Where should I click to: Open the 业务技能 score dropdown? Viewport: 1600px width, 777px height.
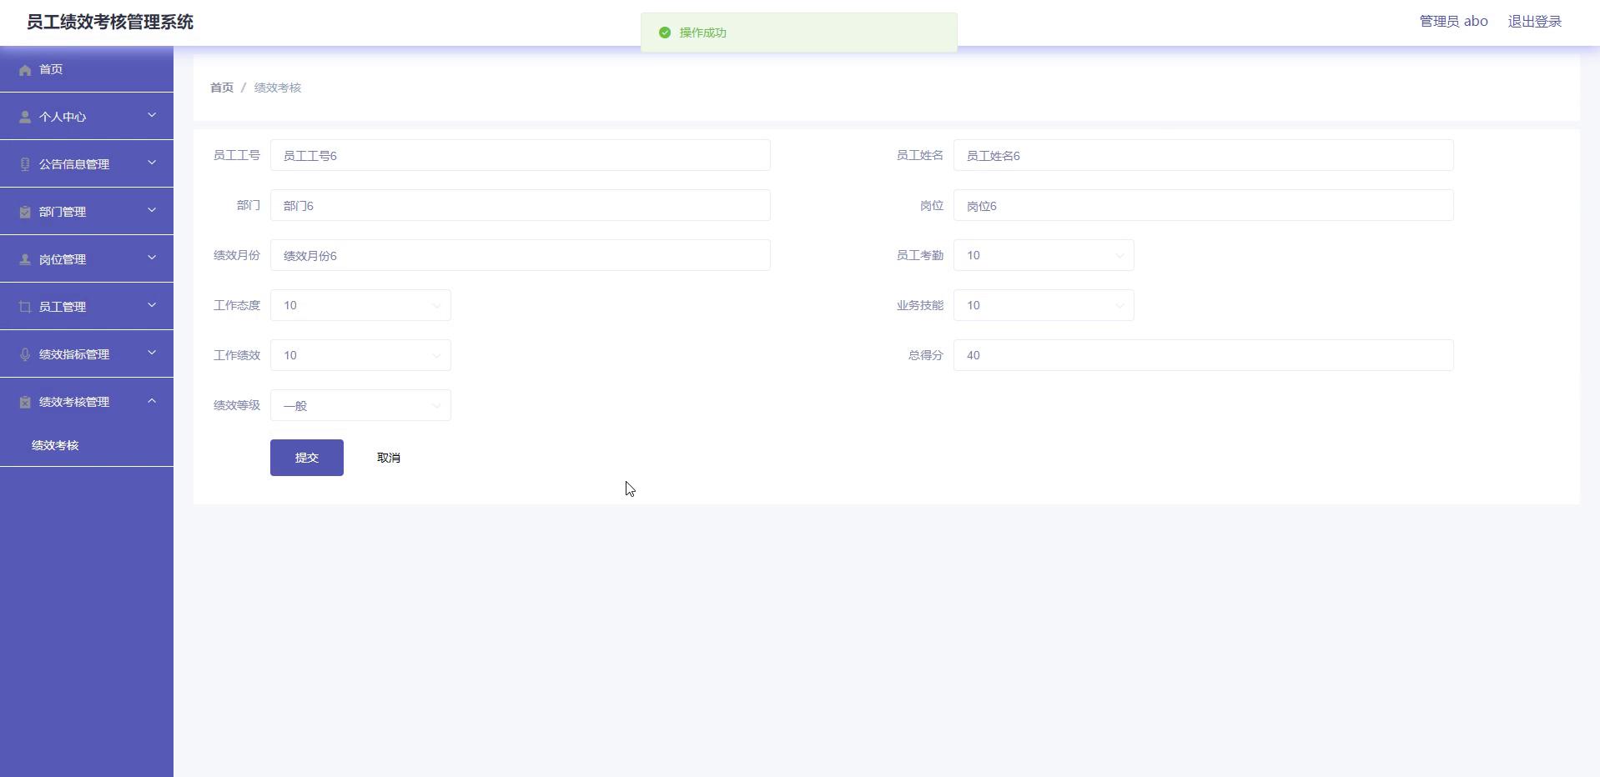click(x=1043, y=305)
